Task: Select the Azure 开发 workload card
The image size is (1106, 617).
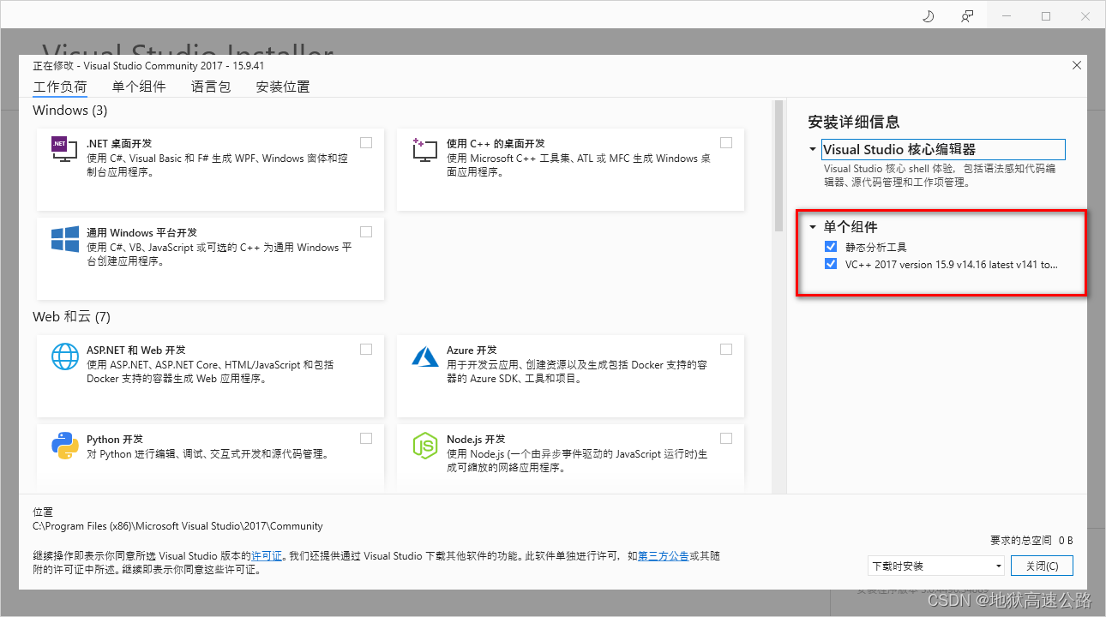Action: 570,376
